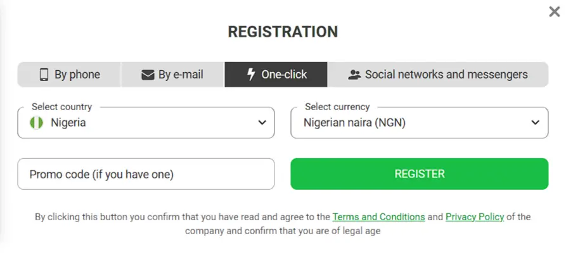The width and height of the screenshot is (566, 262).
Task: Click the mobile phone icon
Action: pos(44,75)
